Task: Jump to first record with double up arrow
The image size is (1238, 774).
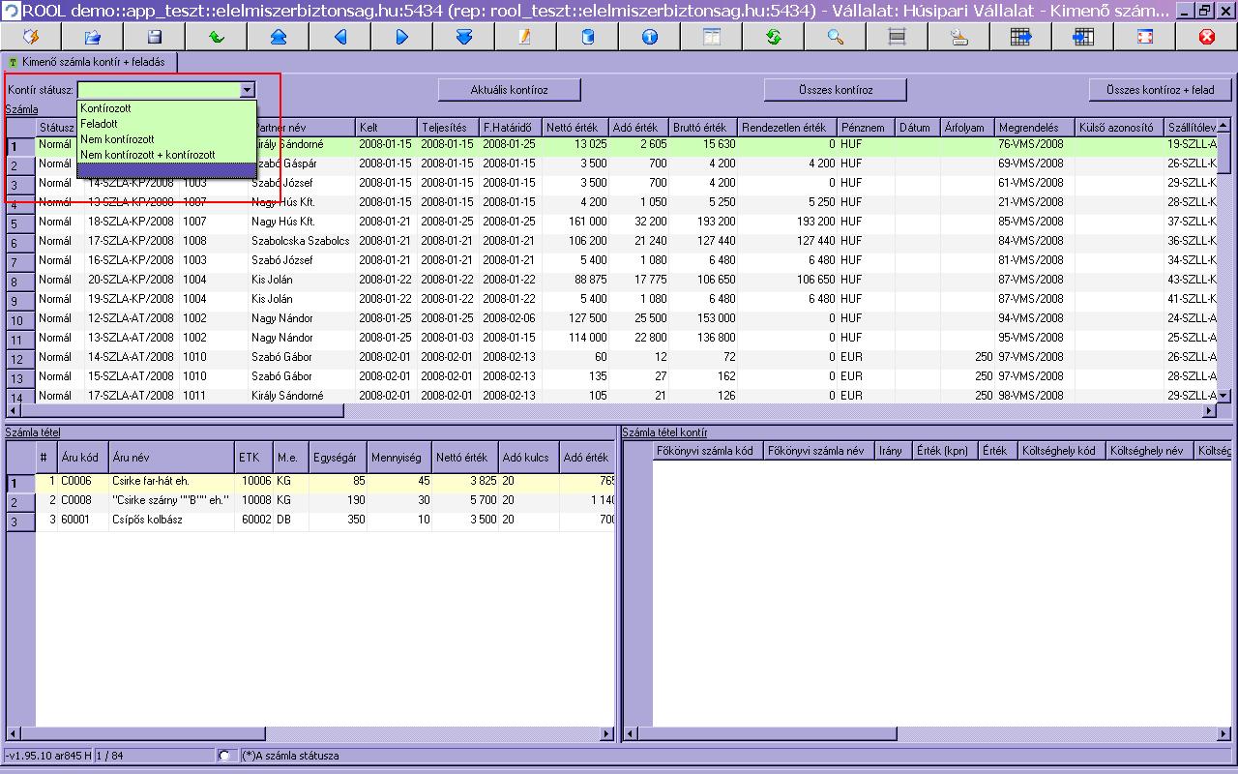Action: 279,37
